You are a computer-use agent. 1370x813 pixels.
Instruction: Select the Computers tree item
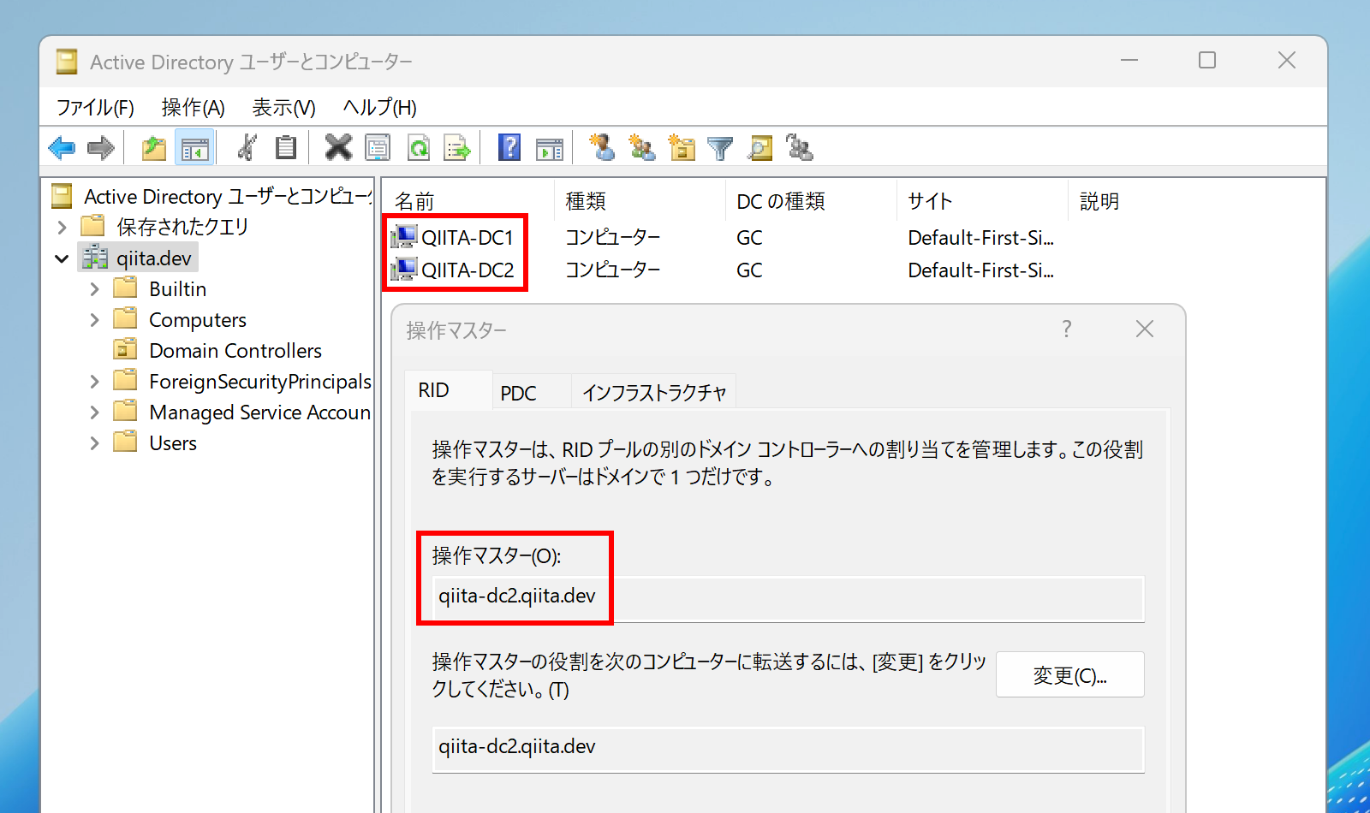click(197, 320)
